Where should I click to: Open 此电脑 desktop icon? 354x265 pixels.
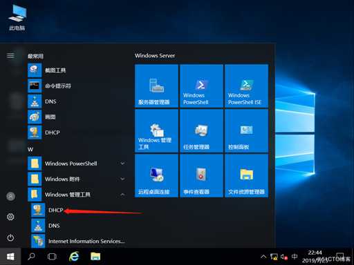(x=17, y=18)
